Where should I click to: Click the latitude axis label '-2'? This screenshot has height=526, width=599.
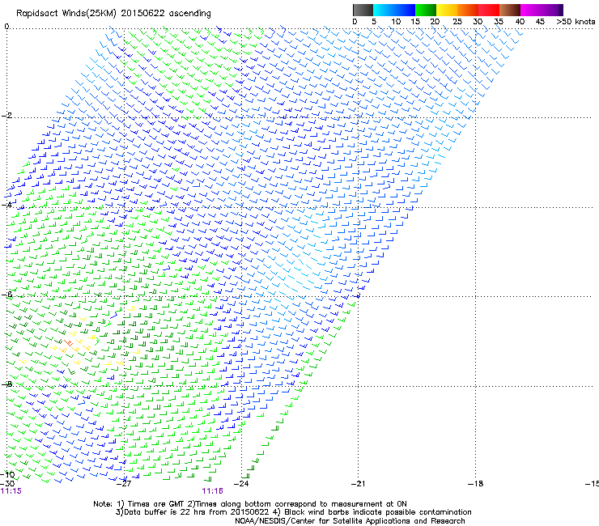(7, 116)
